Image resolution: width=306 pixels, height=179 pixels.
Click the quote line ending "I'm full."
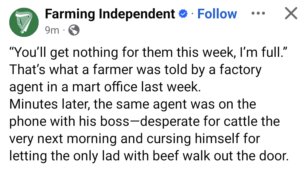click(x=150, y=53)
